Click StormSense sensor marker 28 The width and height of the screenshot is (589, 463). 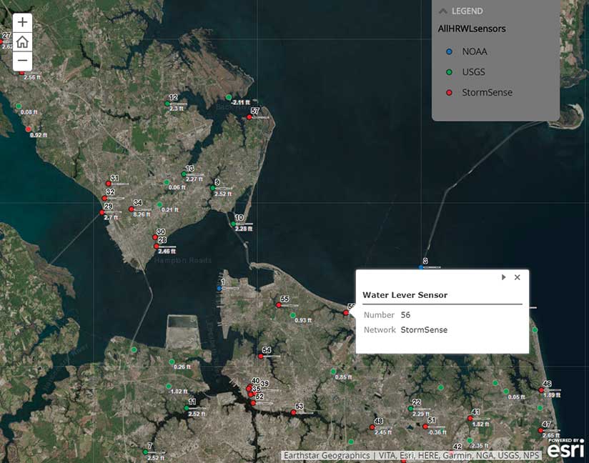click(x=157, y=246)
